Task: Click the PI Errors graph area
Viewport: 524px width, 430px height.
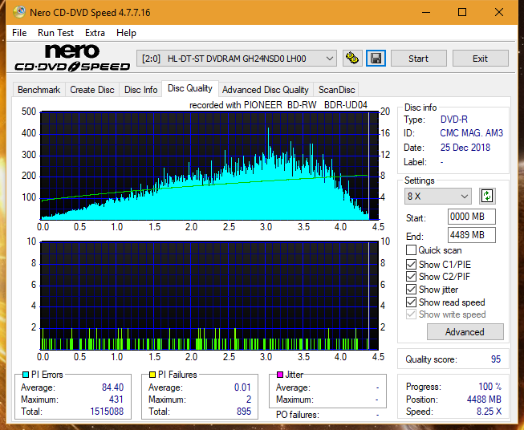Action: (x=209, y=166)
